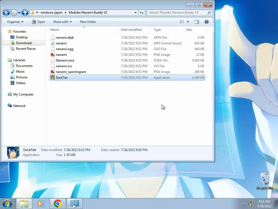This screenshot has width=278, height=209.
Task: Open recent pages dropdown beside Forward button
Action: coord(19,13)
